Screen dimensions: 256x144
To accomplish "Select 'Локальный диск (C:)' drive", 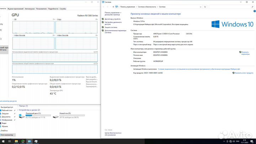I will 35,115.
